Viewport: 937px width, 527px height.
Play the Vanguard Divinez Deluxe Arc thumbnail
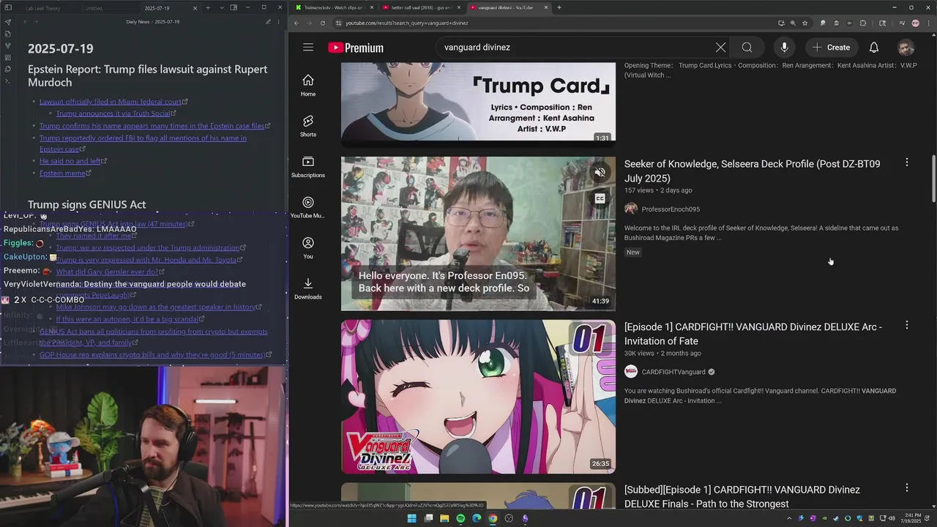478,397
